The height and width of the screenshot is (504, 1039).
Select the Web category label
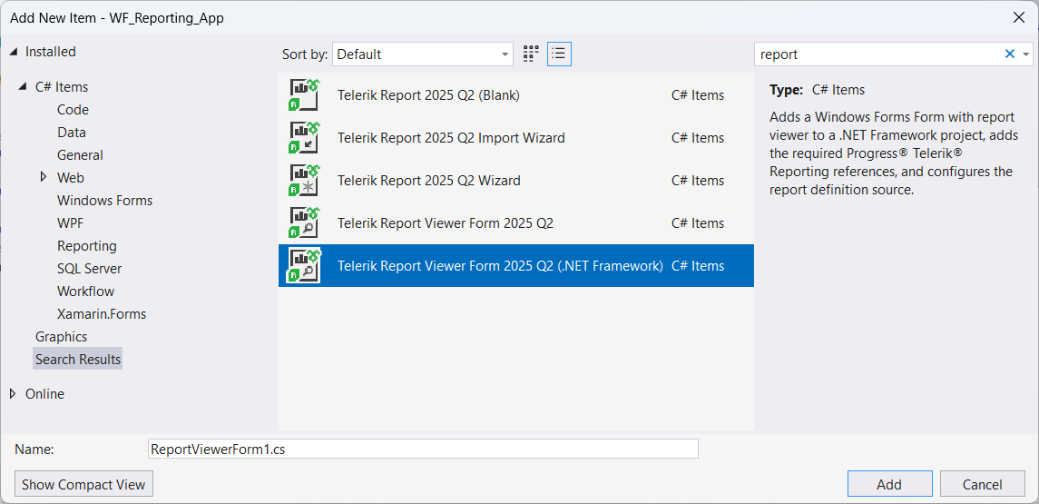(71, 177)
